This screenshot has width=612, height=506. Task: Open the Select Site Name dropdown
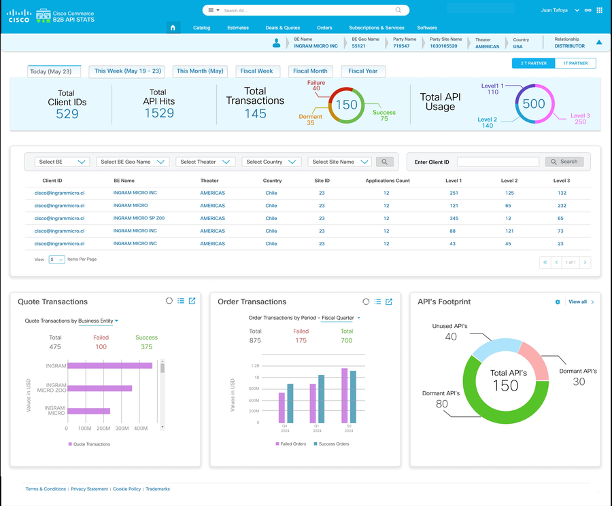tap(339, 162)
